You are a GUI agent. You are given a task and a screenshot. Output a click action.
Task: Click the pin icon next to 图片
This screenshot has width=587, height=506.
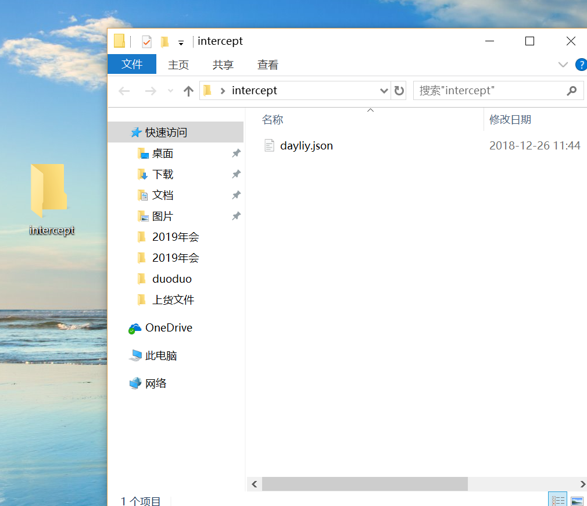236,216
